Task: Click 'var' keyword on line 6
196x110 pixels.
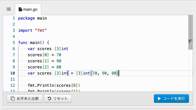Action: coord(31,49)
